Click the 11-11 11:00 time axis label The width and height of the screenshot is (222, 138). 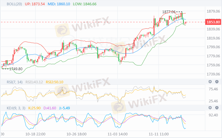(x=158, y=134)
